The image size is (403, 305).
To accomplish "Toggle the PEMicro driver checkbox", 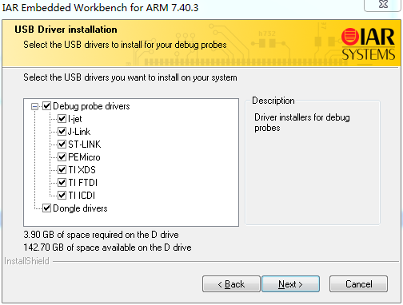I will coord(62,157).
